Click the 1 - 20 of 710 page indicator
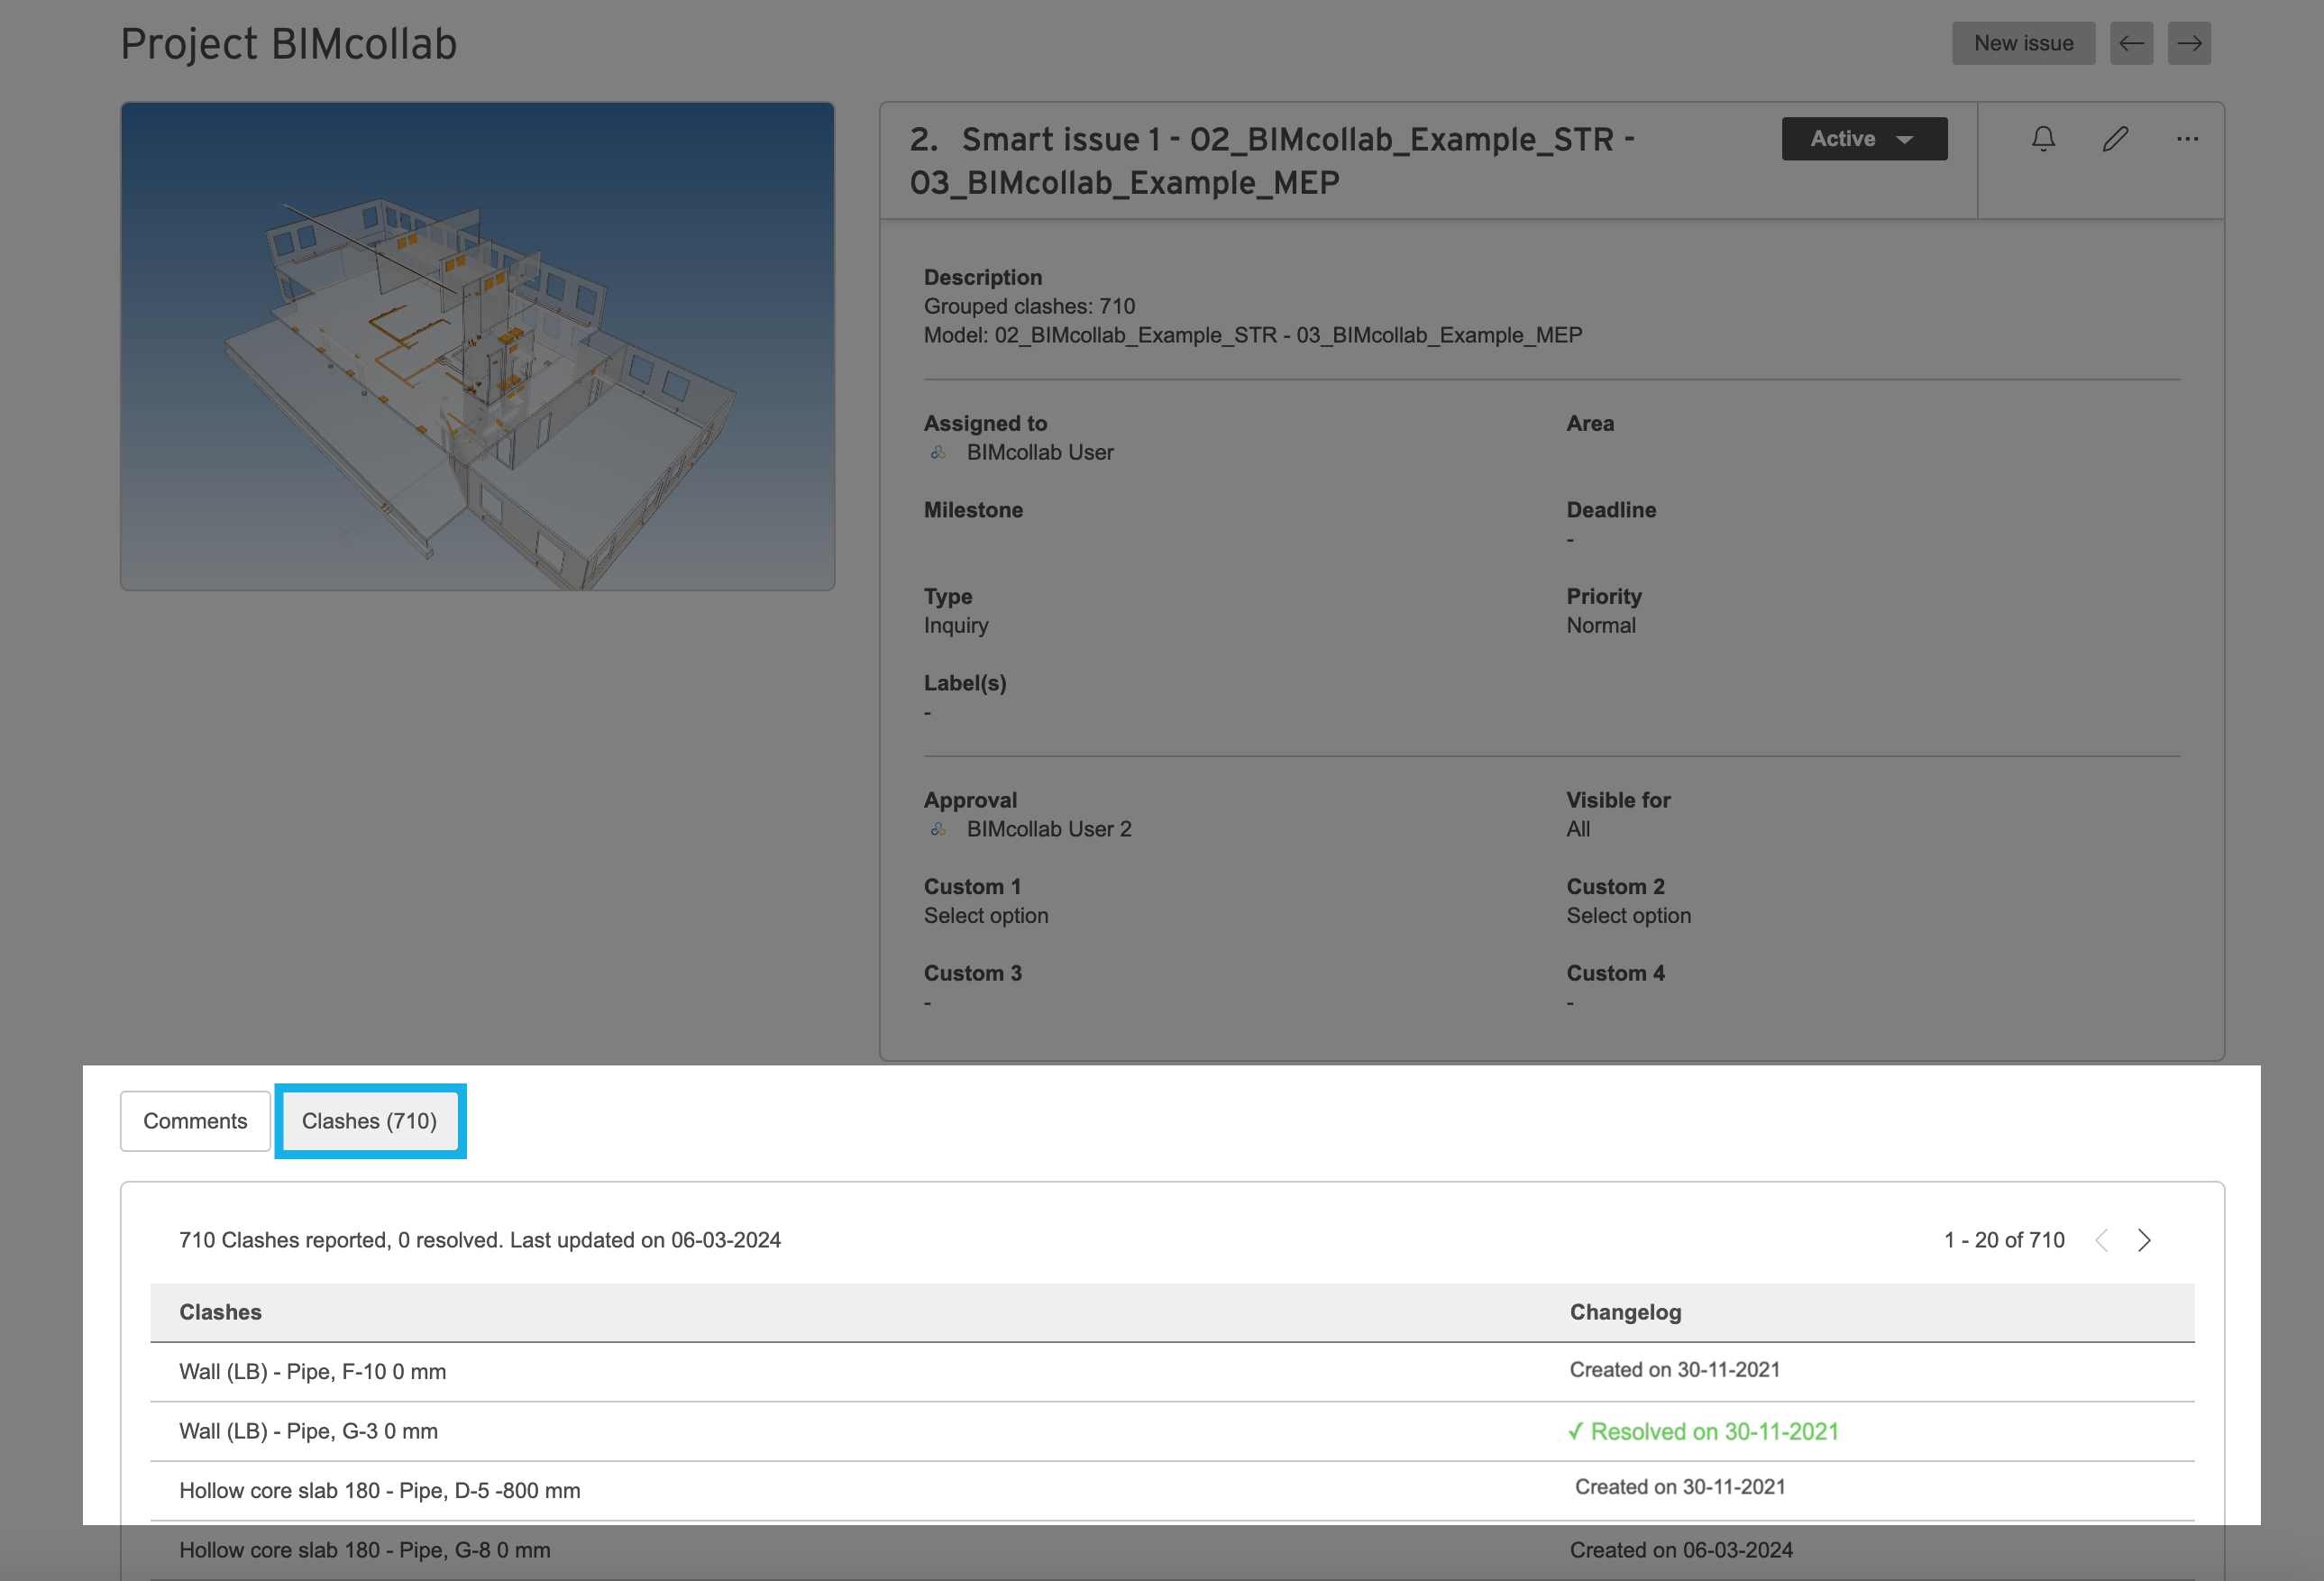The image size is (2324, 1581). (x=2004, y=1240)
